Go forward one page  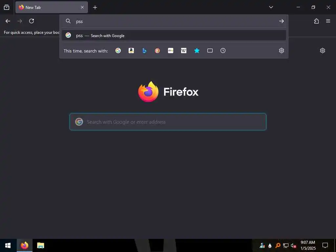click(x=20, y=21)
